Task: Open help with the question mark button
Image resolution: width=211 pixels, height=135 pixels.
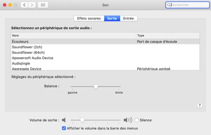Action: click(199, 105)
